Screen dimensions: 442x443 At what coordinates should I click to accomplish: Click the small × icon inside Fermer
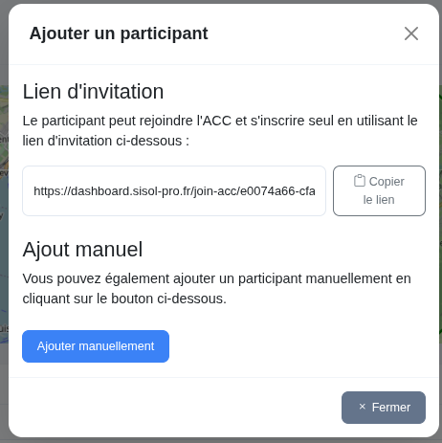(362, 407)
